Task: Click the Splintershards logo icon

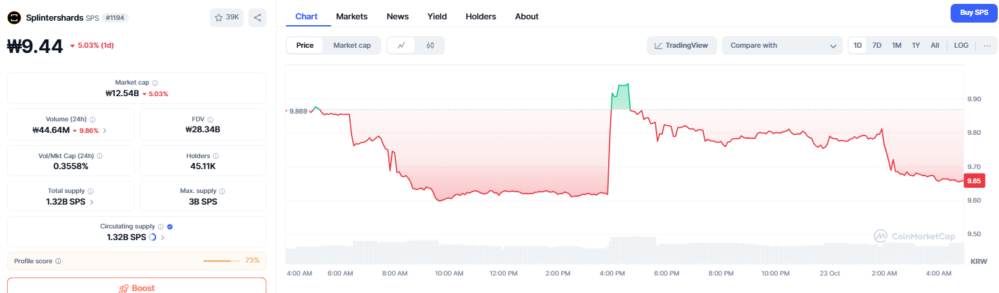Action: 15,18
